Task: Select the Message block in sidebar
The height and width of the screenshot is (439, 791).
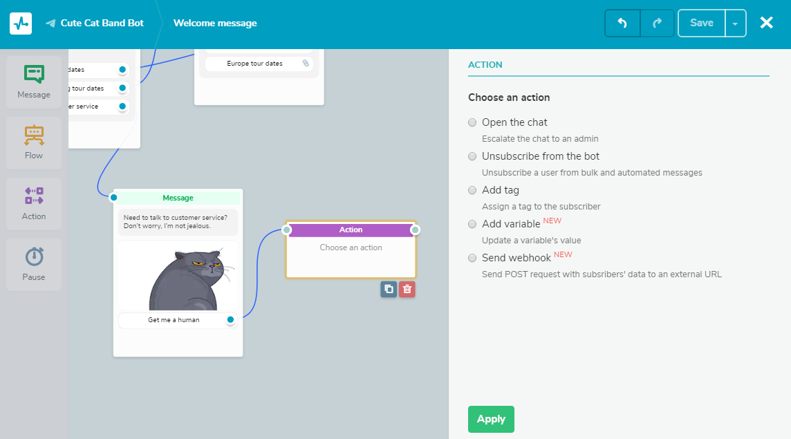Action: (x=34, y=82)
